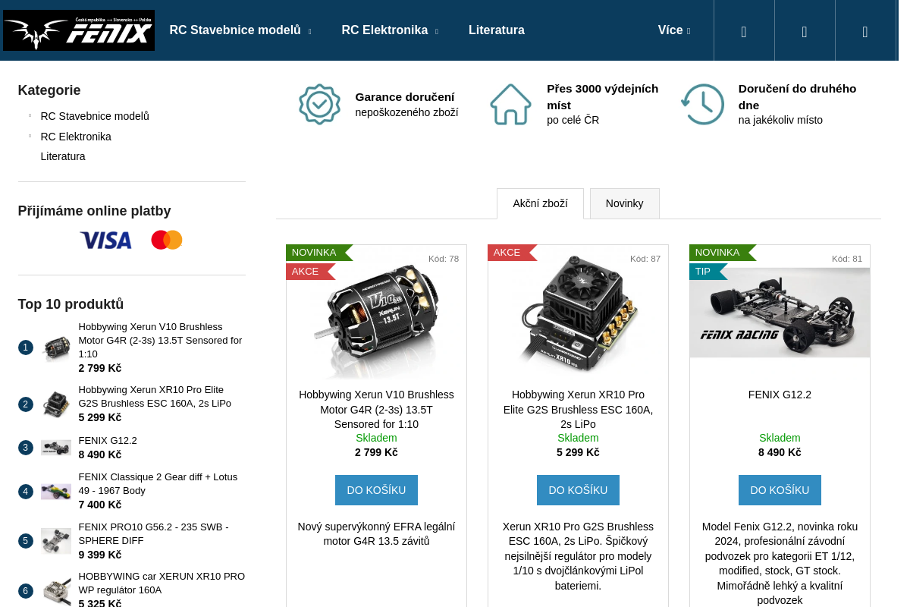This screenshot has width=910, height=607.
Task: Click the red AKCE ribbon on the XR10 Pro card
Action: pyautogui.click(x=512, y=253)
